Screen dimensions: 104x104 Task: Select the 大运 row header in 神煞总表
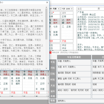53,86
